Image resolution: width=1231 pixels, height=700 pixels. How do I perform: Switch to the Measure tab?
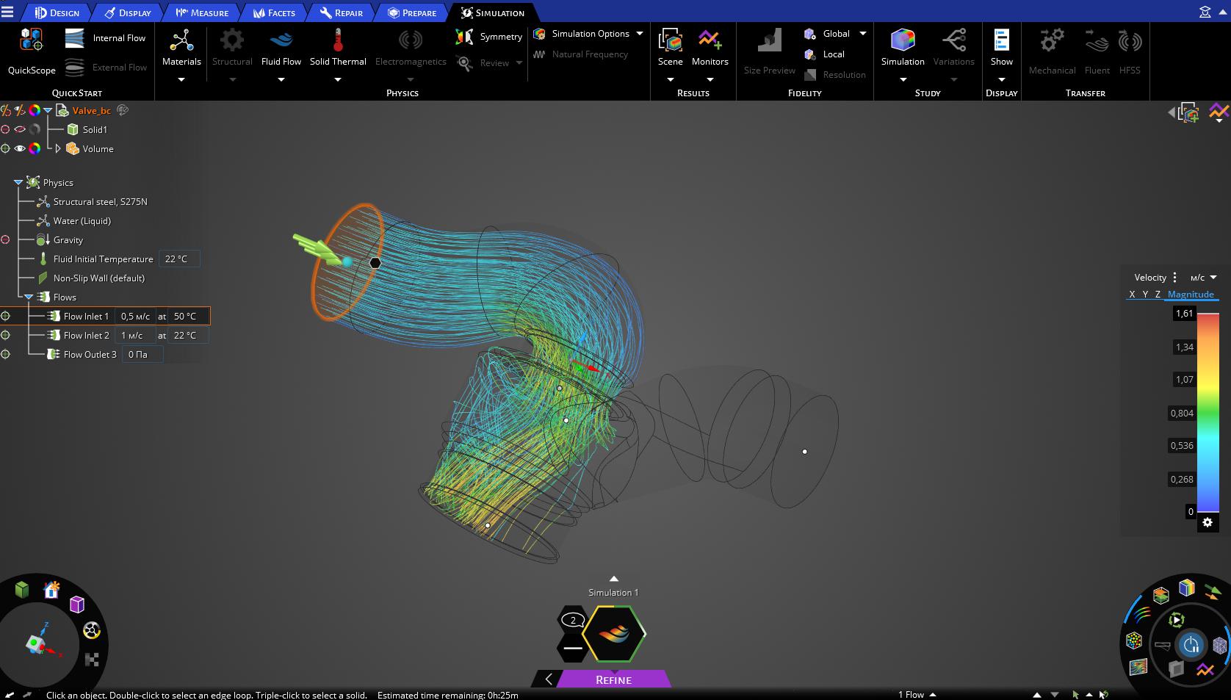click(202, 12)
